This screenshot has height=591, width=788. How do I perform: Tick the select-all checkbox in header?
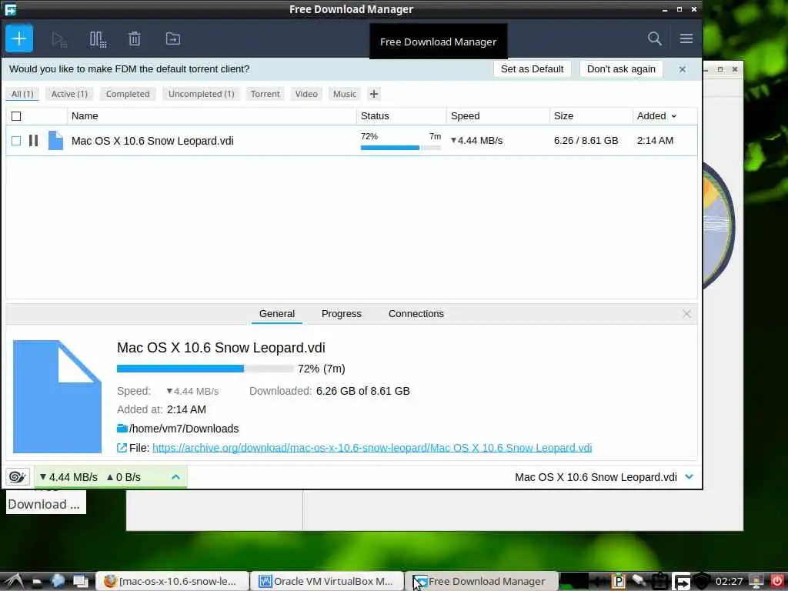pos(16,116)
